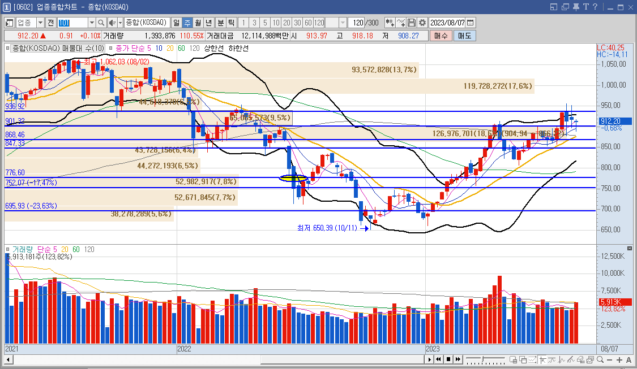The width and height of the screenshot is (637, 369).
Task: Click the scrollbar left arrow
Action: coord(8,359)
